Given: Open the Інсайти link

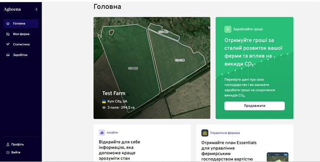Looking at the screenshot, I should pyautogui.click(x=112, y=132).
